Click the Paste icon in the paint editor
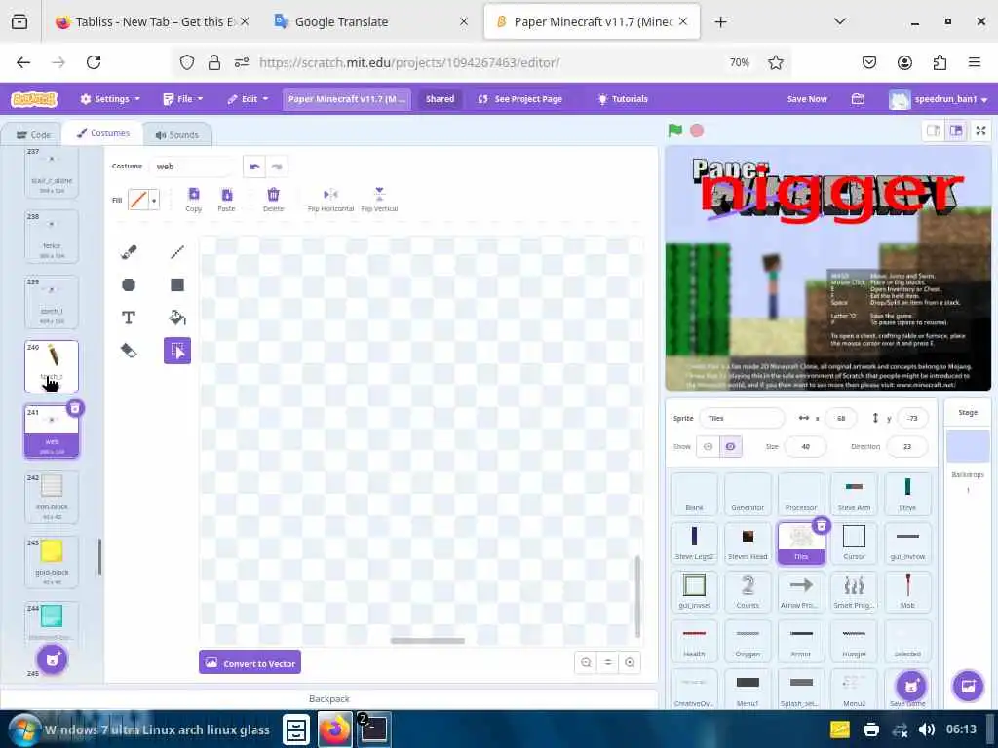 (x=226, y=200)
